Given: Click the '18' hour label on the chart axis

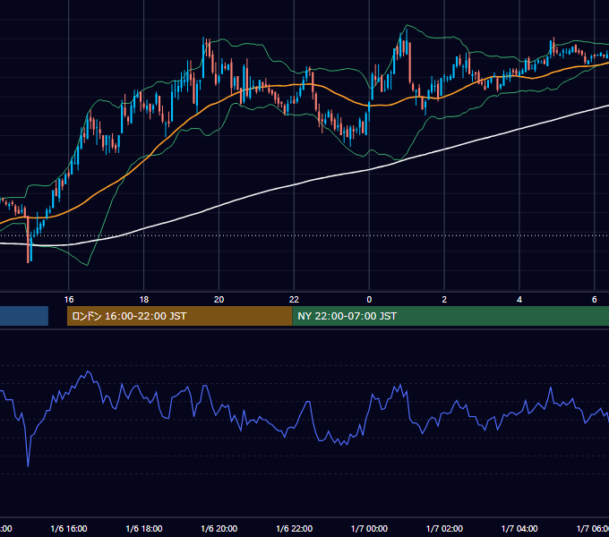Looking at the screenshot, I should (143, 299).
